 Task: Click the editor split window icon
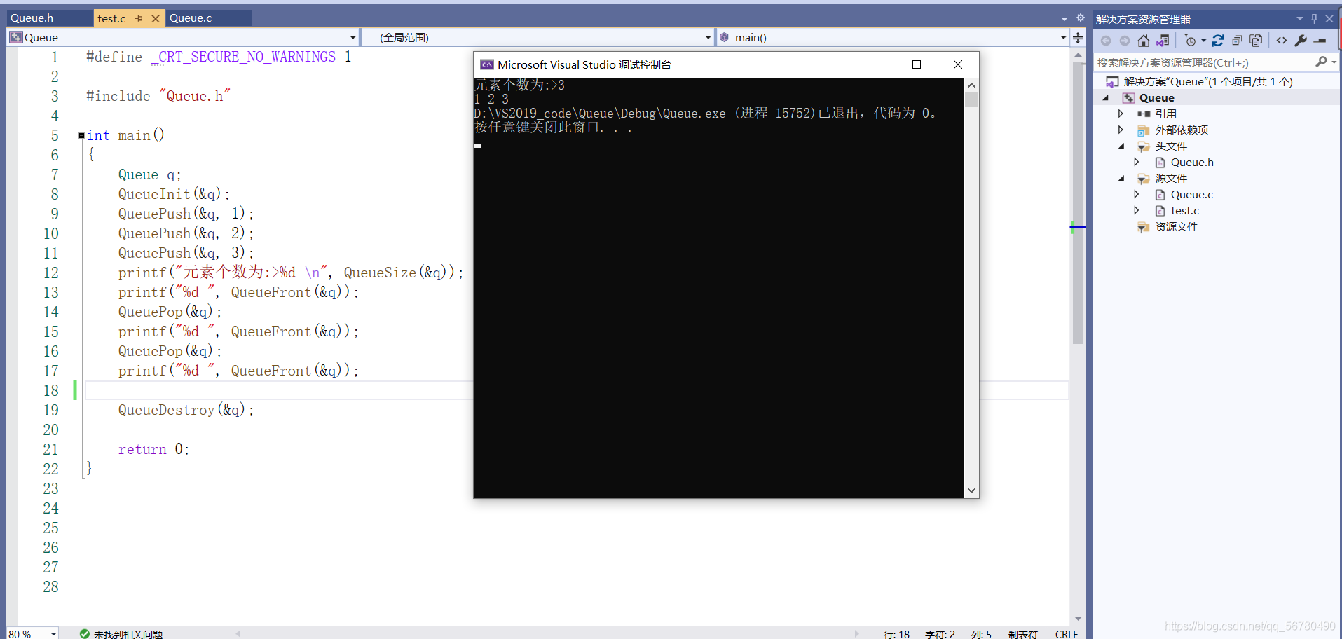click(1078, 37)
